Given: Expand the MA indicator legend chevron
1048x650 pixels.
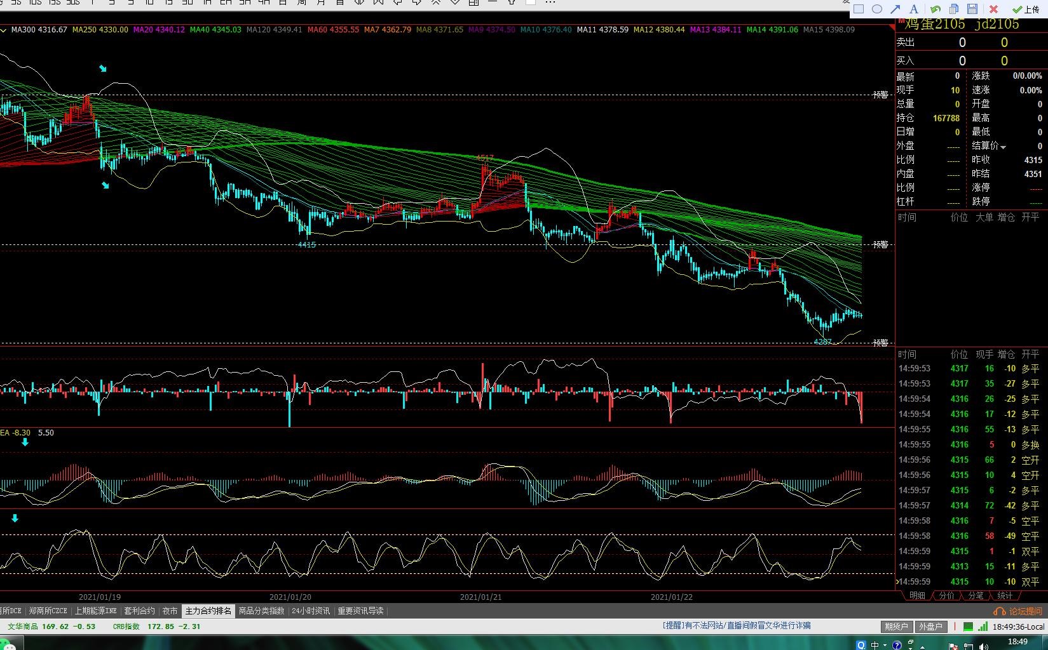Looking at the screenshot, I should coord(4,30).
